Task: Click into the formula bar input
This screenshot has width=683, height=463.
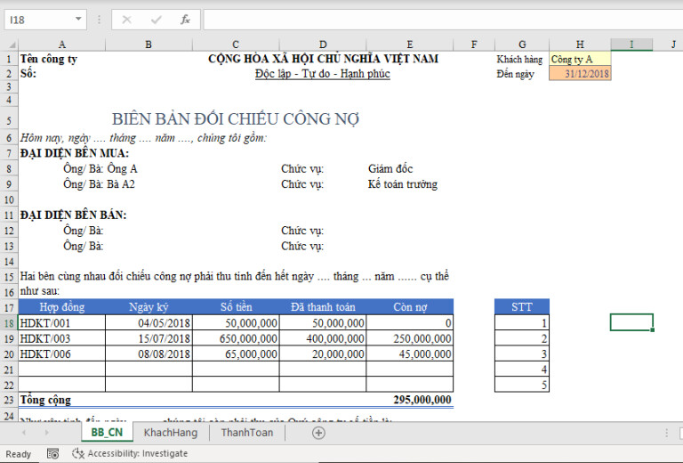Action: click(x=443, y=20)
